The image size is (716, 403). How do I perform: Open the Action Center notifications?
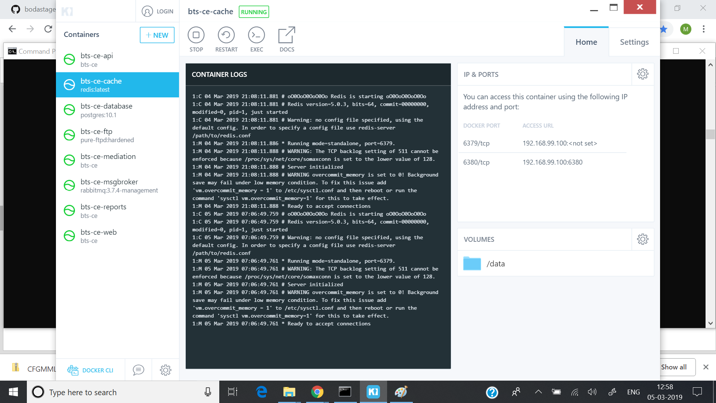pos(697,392)
